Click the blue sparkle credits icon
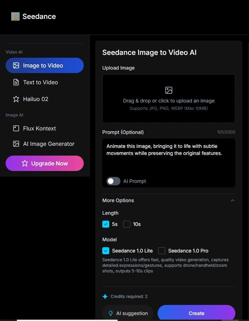 [x=105, y=297]
